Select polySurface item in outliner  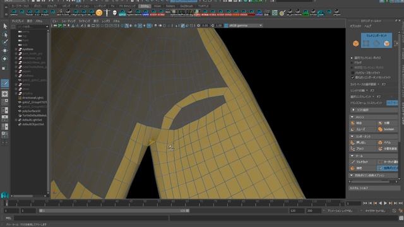[x=31, y=111]
